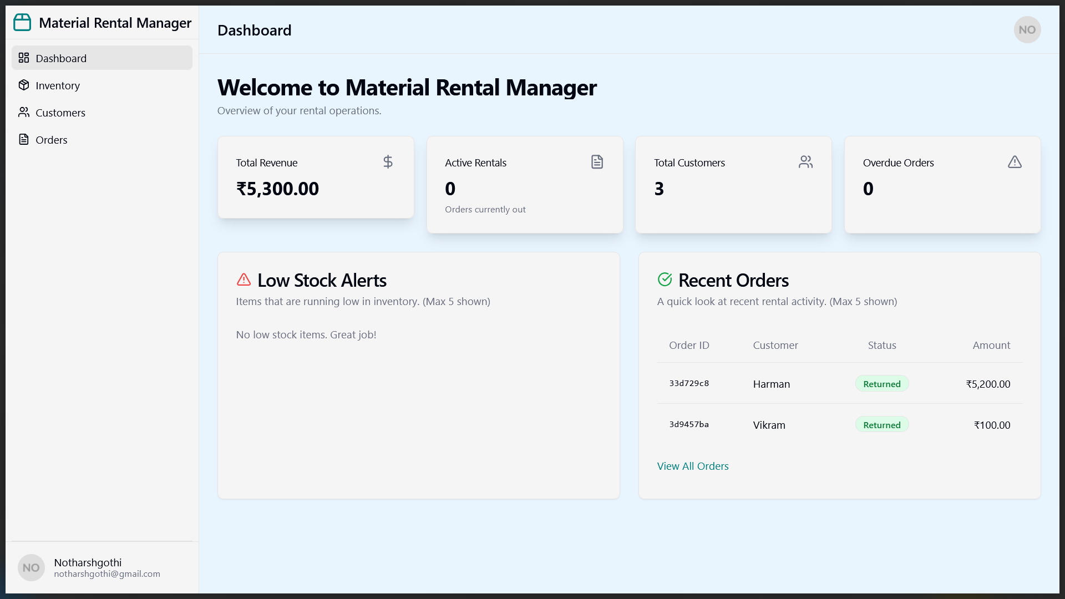1065x599 pixels.
Task: Click the Returned badge for Harman
Action: tap(881, 384)
